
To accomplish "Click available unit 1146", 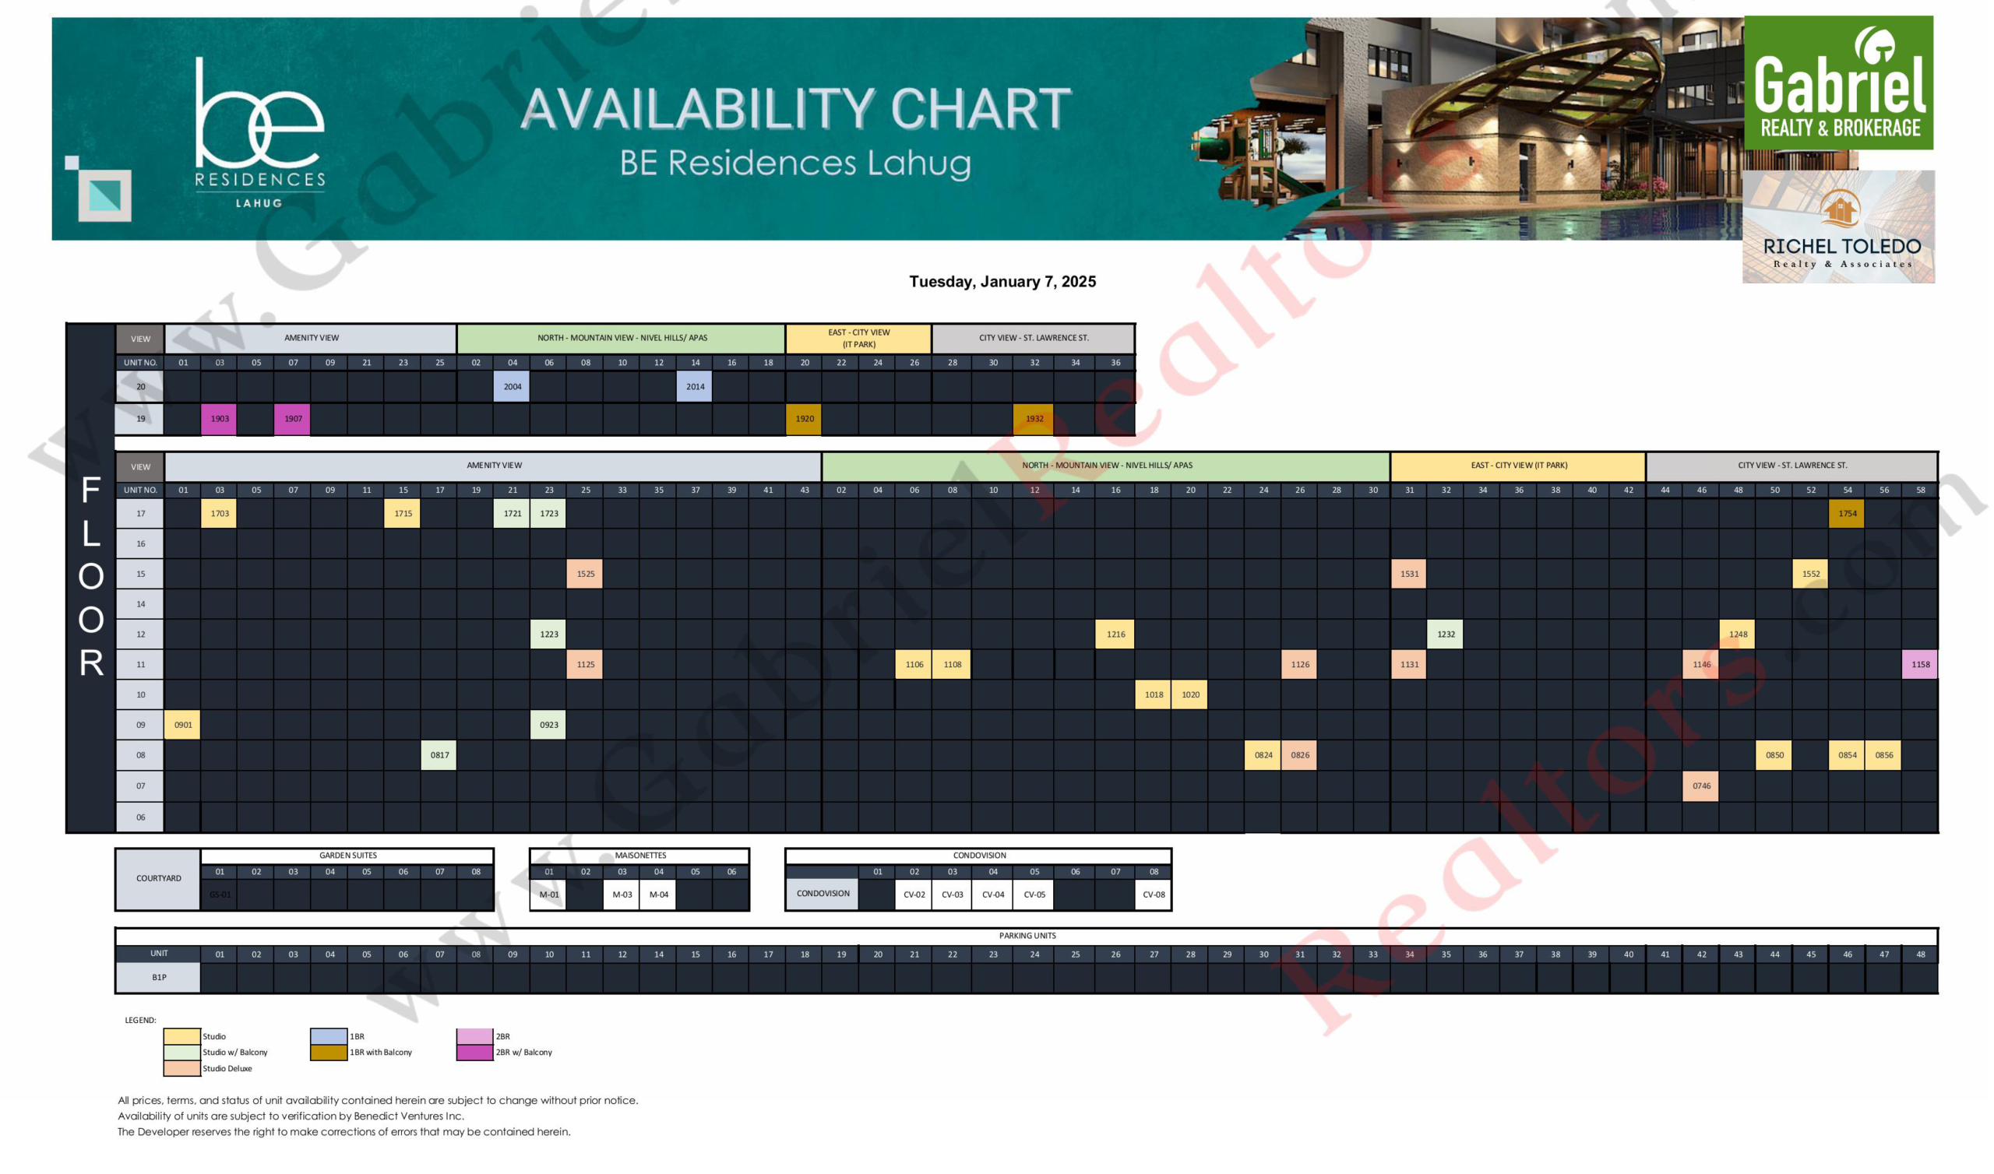I will tap(1701, 665).
